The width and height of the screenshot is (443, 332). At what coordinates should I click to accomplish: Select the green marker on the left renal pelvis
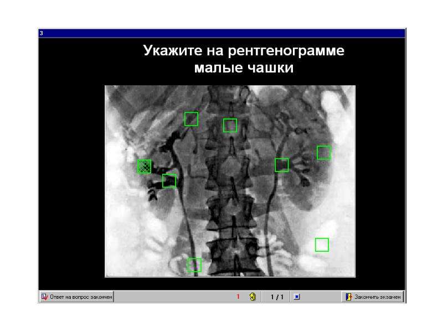282,165
